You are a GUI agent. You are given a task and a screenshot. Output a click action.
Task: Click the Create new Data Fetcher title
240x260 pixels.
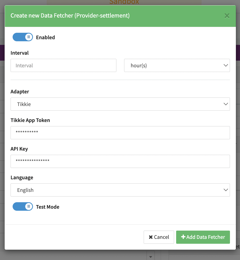(70, 16)
